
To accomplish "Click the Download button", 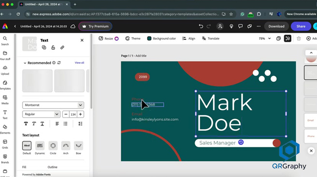I will click(276, 26).
